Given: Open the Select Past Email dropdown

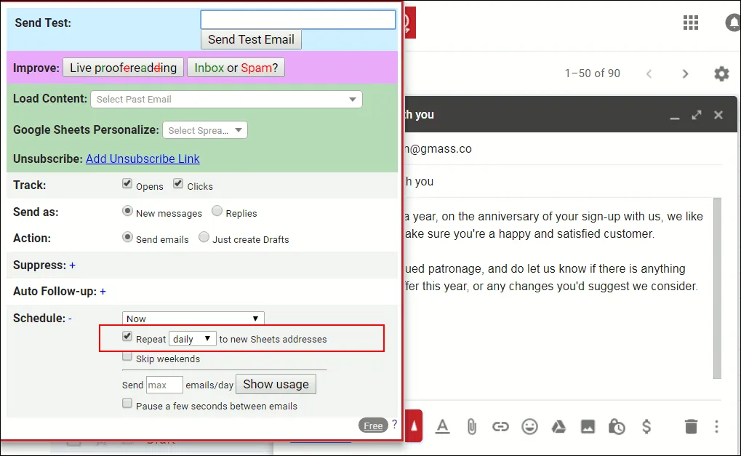Looking at the screenshot, I should [x=226, y=99].
